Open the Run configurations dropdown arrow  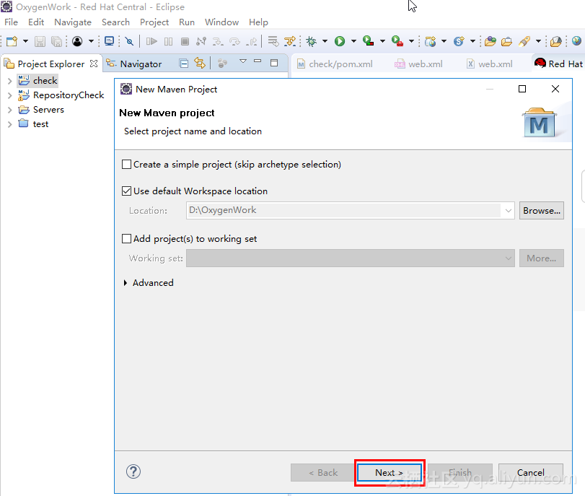point(353,41)
